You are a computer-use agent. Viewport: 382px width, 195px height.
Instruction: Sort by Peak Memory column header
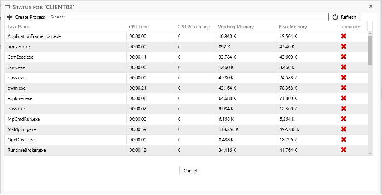[x=293, y=27]
